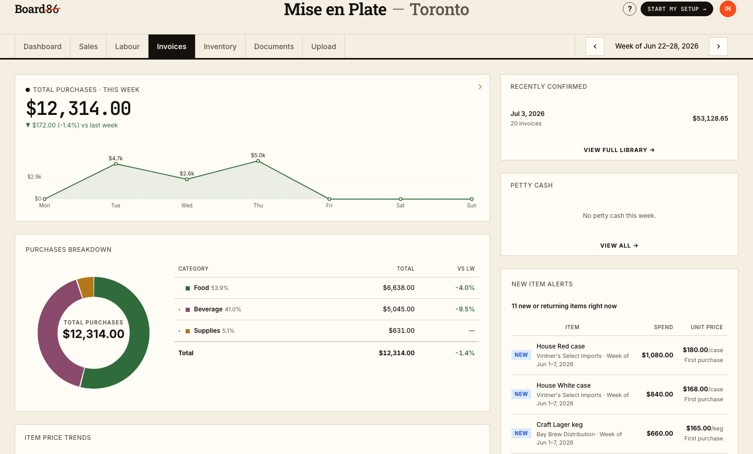The width and height of the screenshot is (753, 454).
Task: Expand the Beverage category row
Action: 179,310
